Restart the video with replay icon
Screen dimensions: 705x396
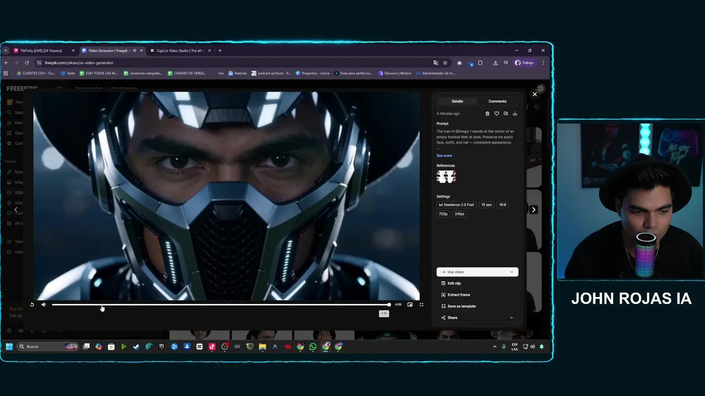(x=32, y=305)
